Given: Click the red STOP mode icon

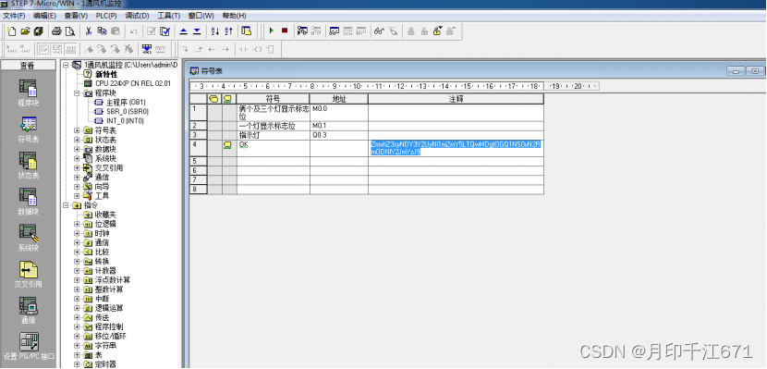Looking at the screenshot, I should click(285, 31).
